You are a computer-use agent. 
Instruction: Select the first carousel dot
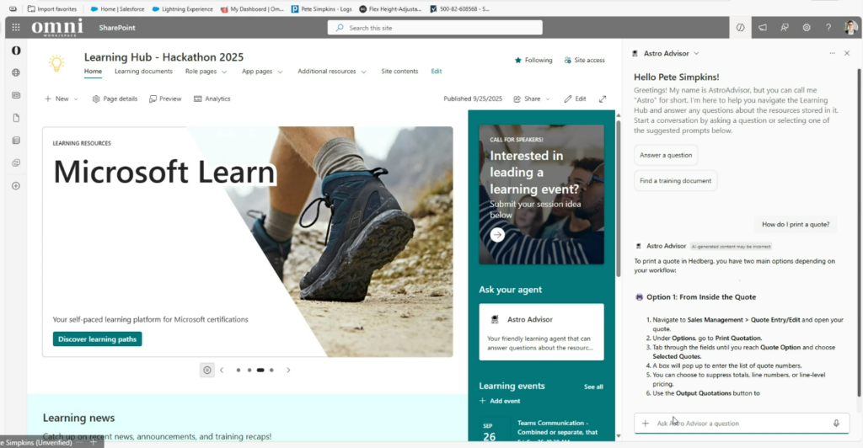tap(239, 370)
